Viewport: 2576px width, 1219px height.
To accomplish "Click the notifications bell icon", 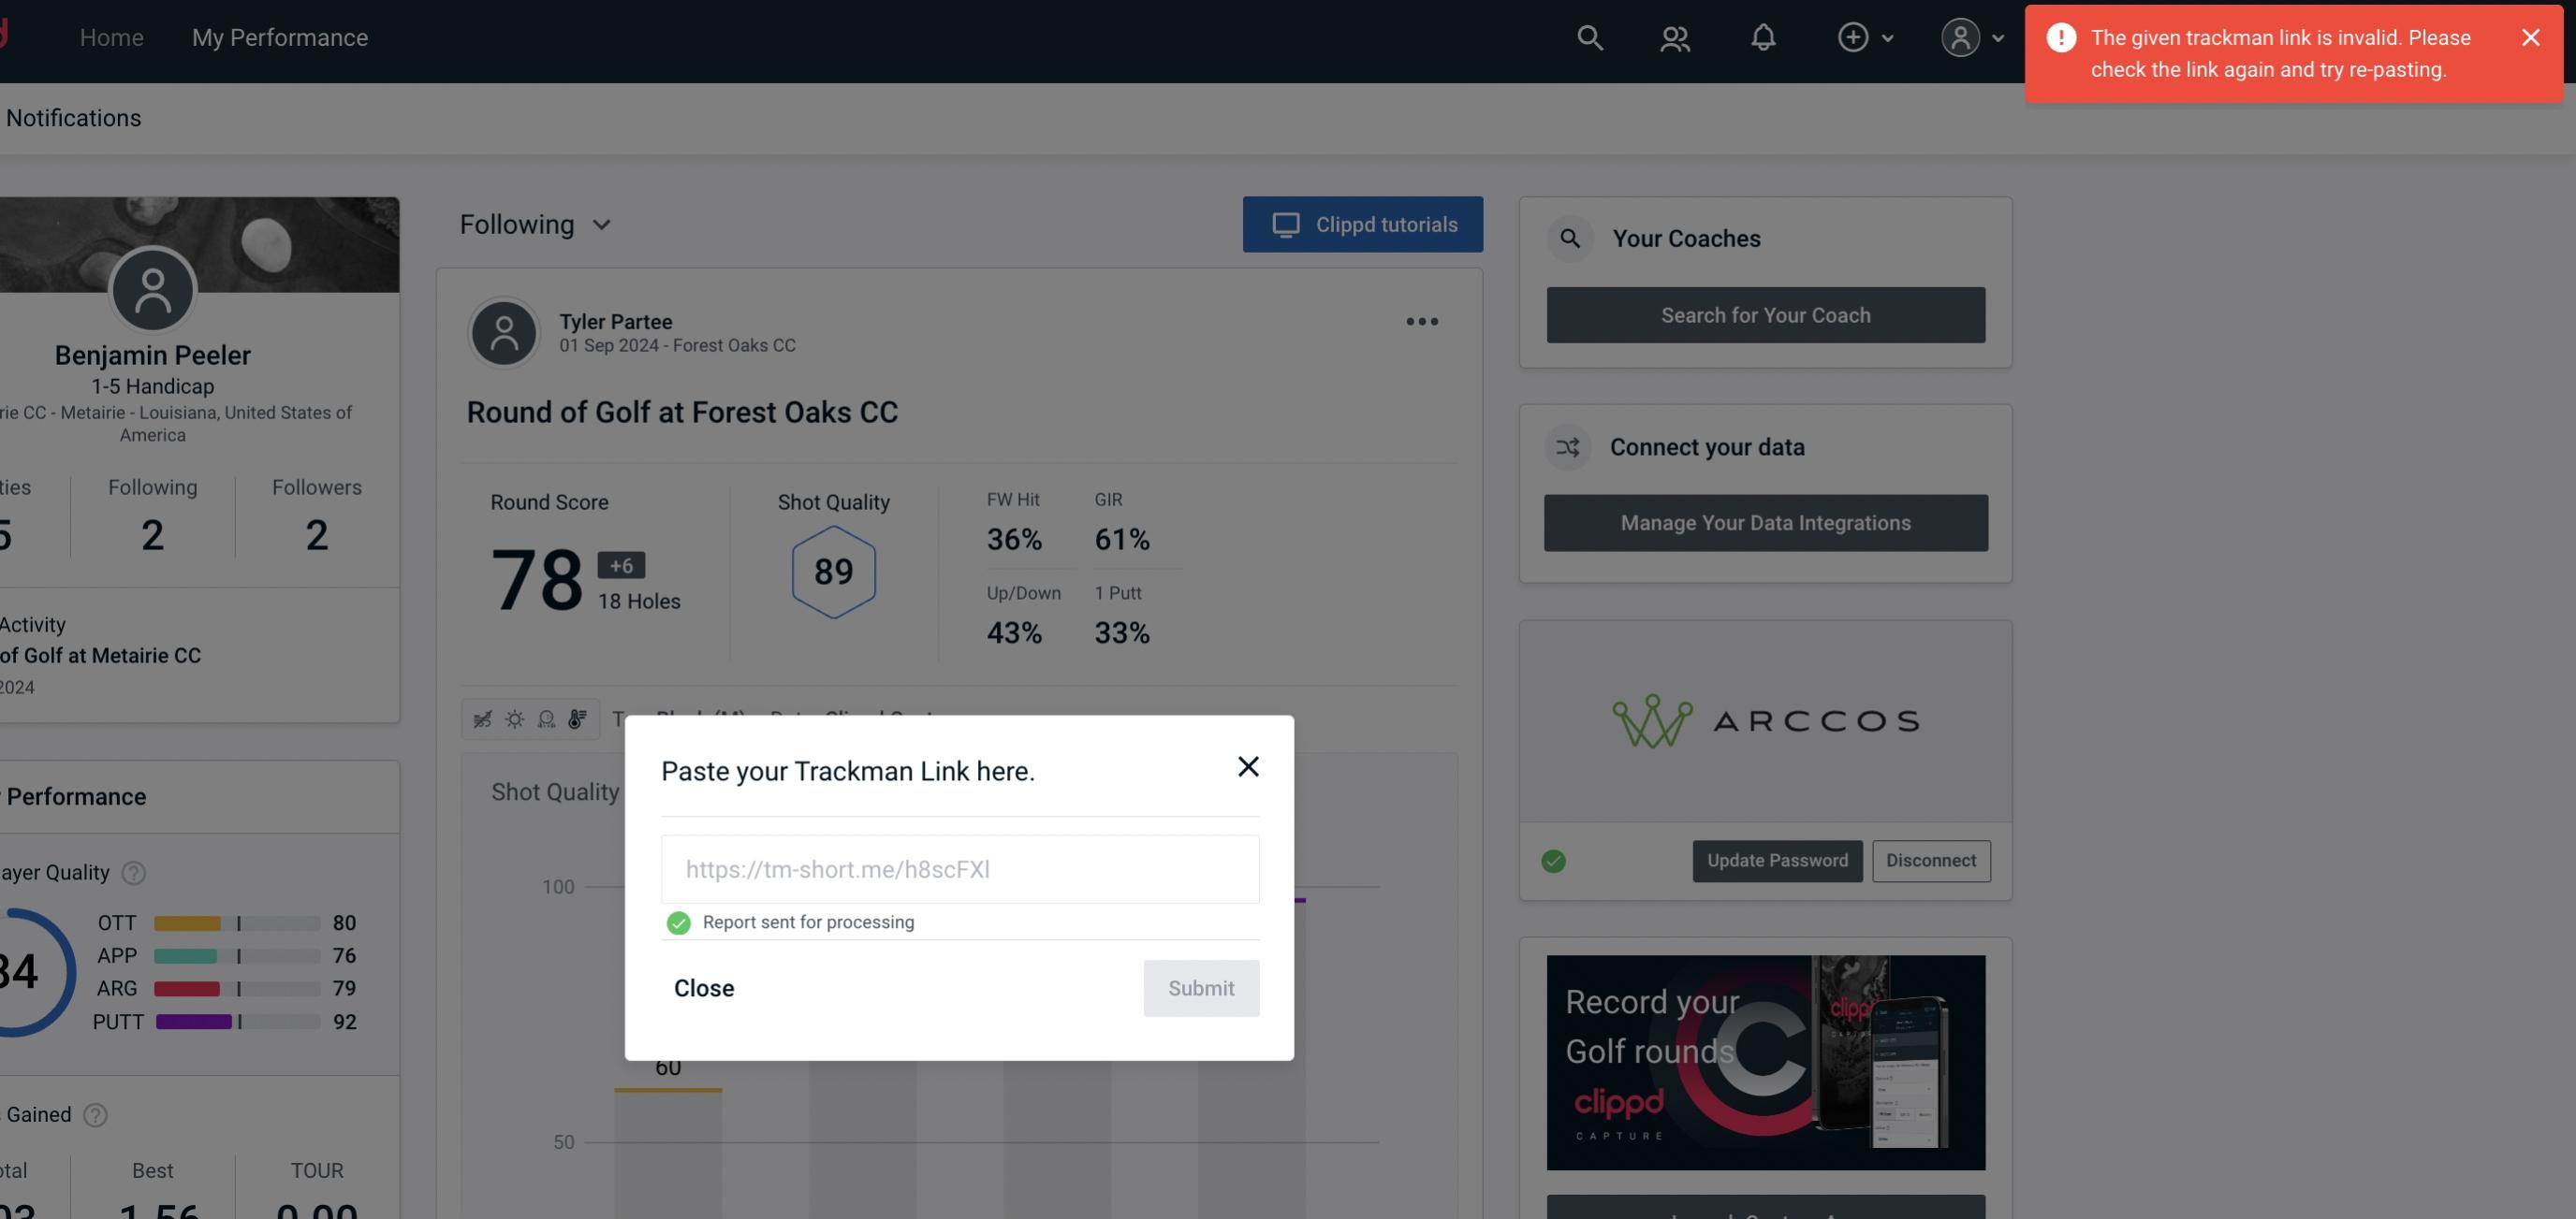I will [x=1763, y=36].
